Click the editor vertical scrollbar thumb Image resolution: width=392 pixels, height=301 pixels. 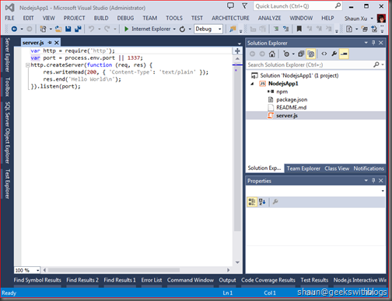tap(237, 147)
